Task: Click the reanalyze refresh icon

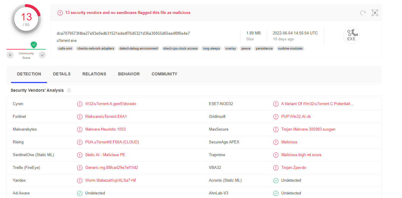Action: [x=363, y=13]
